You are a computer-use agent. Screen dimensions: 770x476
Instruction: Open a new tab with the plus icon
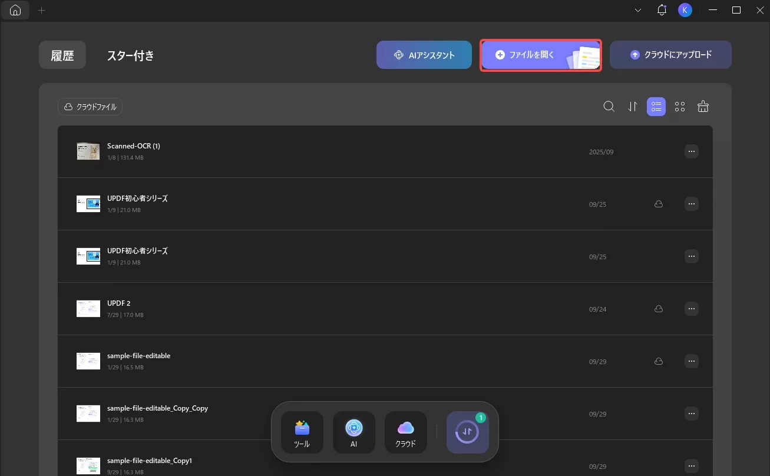(41, 11)
